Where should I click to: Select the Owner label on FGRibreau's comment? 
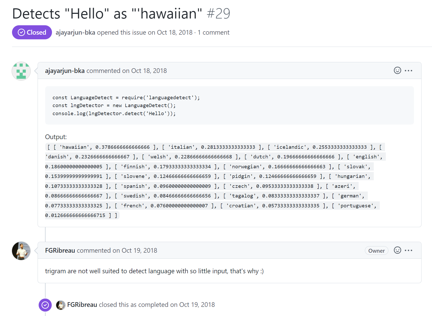(376, 250)
